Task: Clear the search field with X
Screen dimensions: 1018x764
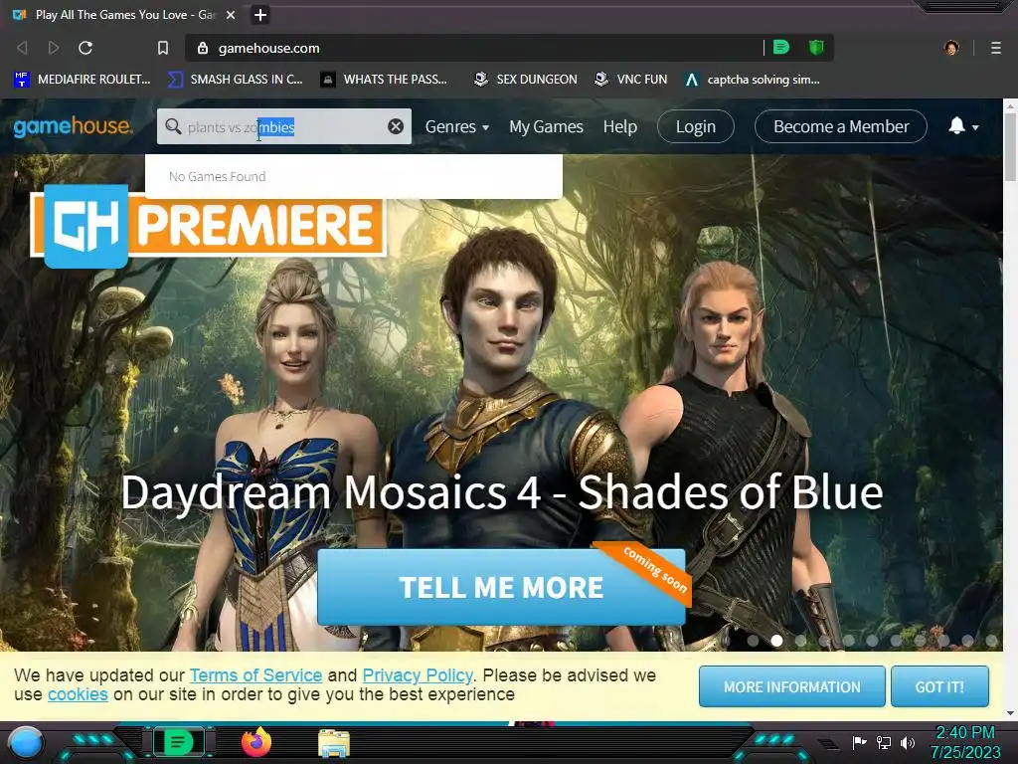Action: [396, 126]
